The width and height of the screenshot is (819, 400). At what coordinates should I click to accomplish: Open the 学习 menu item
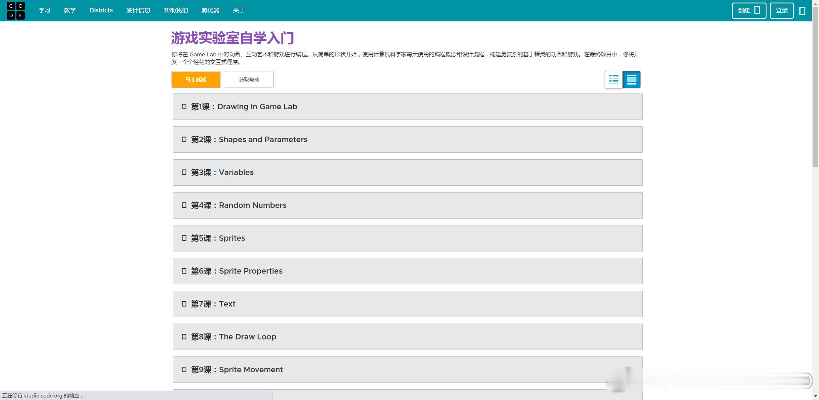pyautogui.click(x=44, y=10)
